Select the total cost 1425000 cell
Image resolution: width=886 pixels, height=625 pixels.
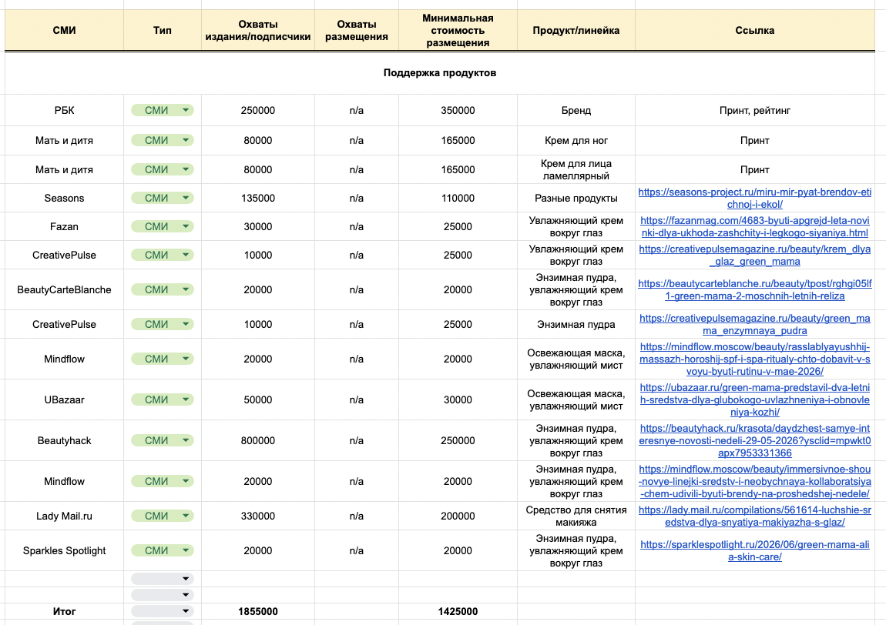458,611
